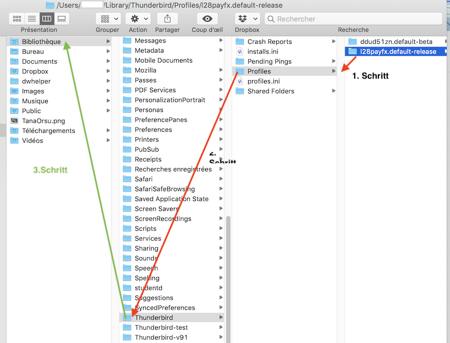Viewport: 450px width, 343px height.
Task: Select the PersonalizationPortrait folder
Action: click(x=172, y=100)
